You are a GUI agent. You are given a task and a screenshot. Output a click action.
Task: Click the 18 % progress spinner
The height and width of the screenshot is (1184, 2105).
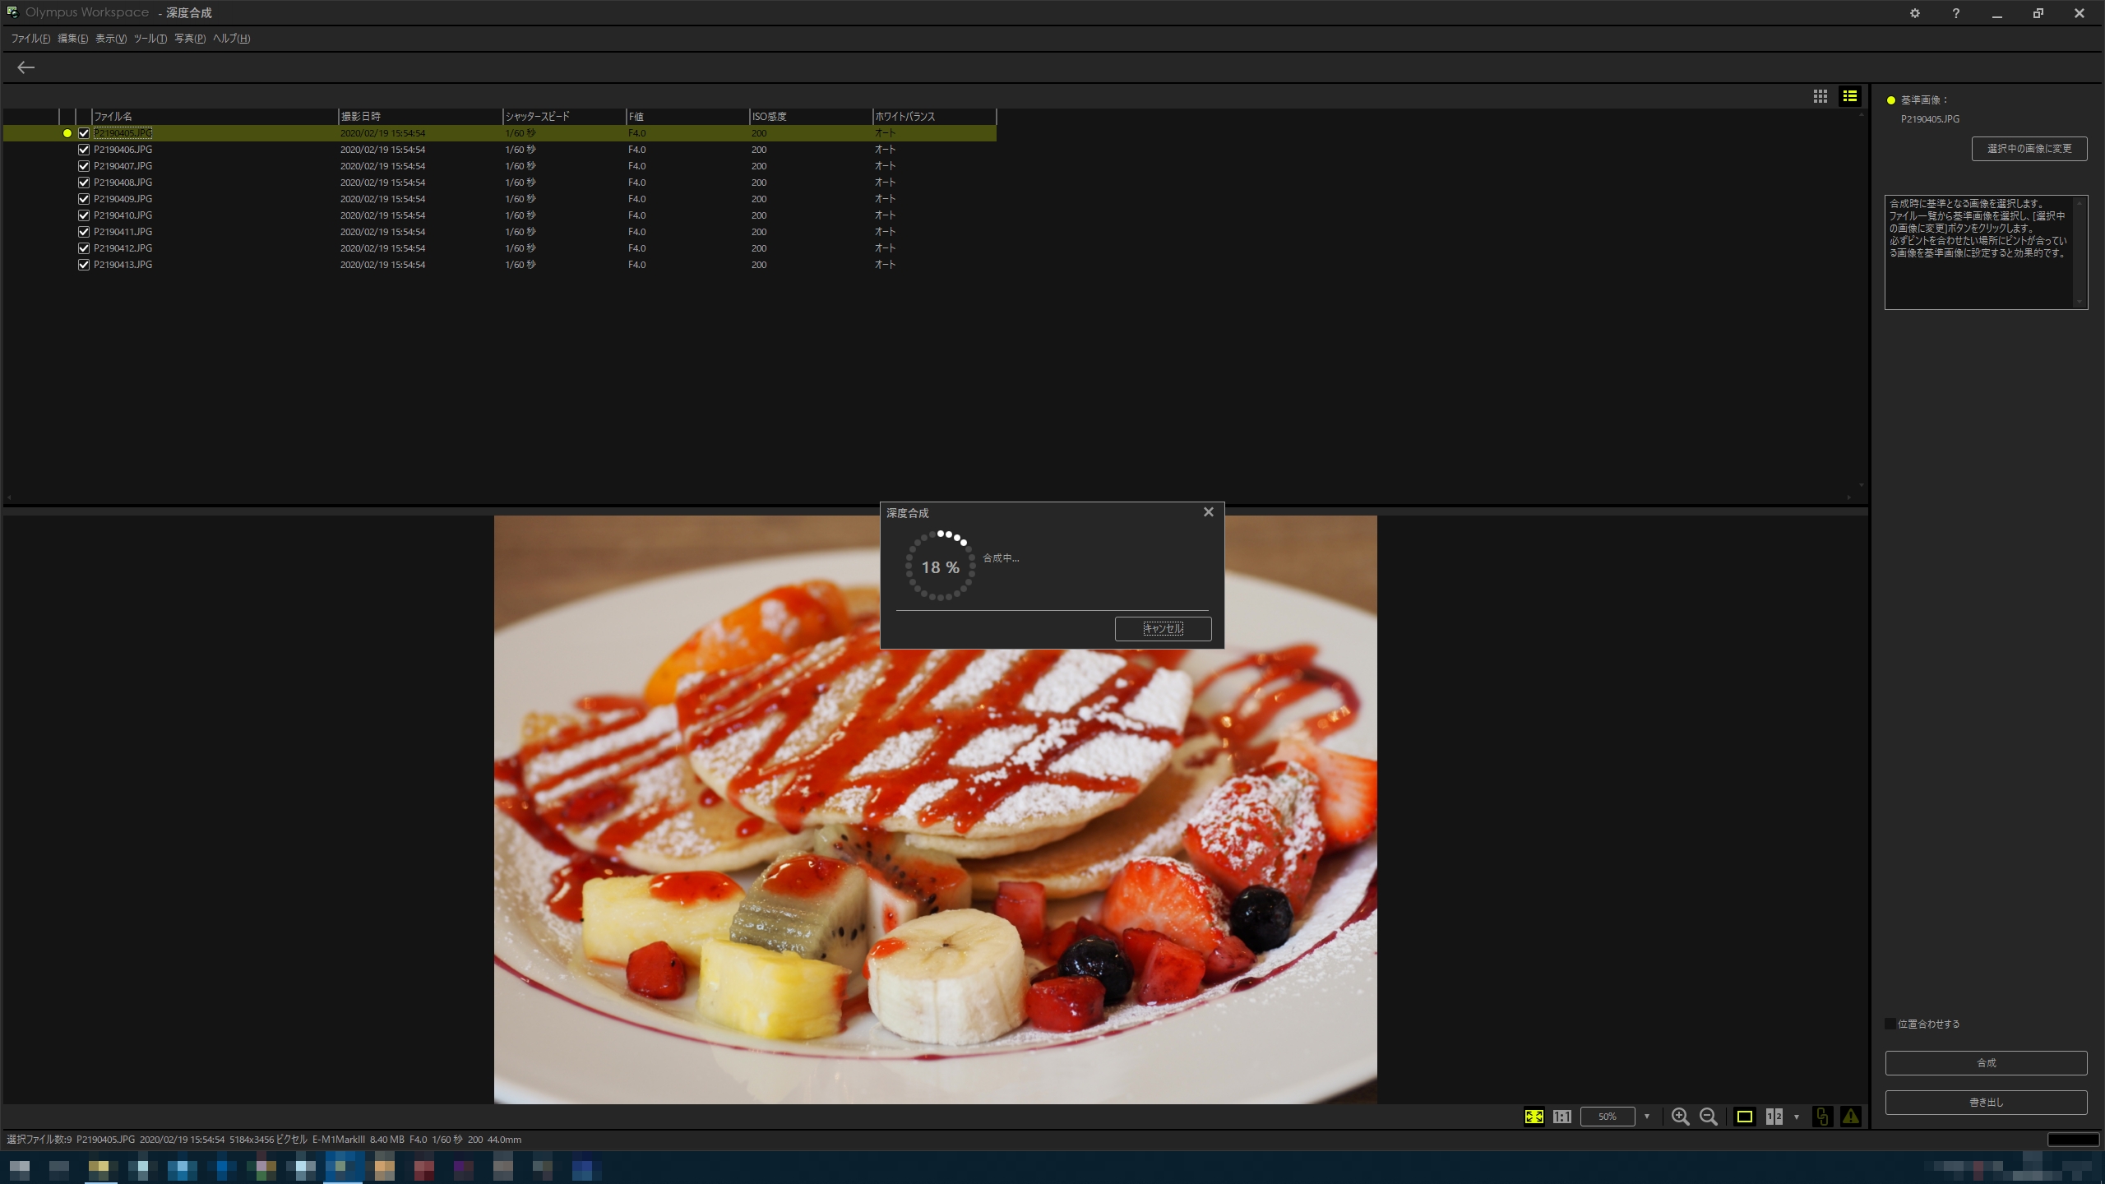click(x=941, y=567)
